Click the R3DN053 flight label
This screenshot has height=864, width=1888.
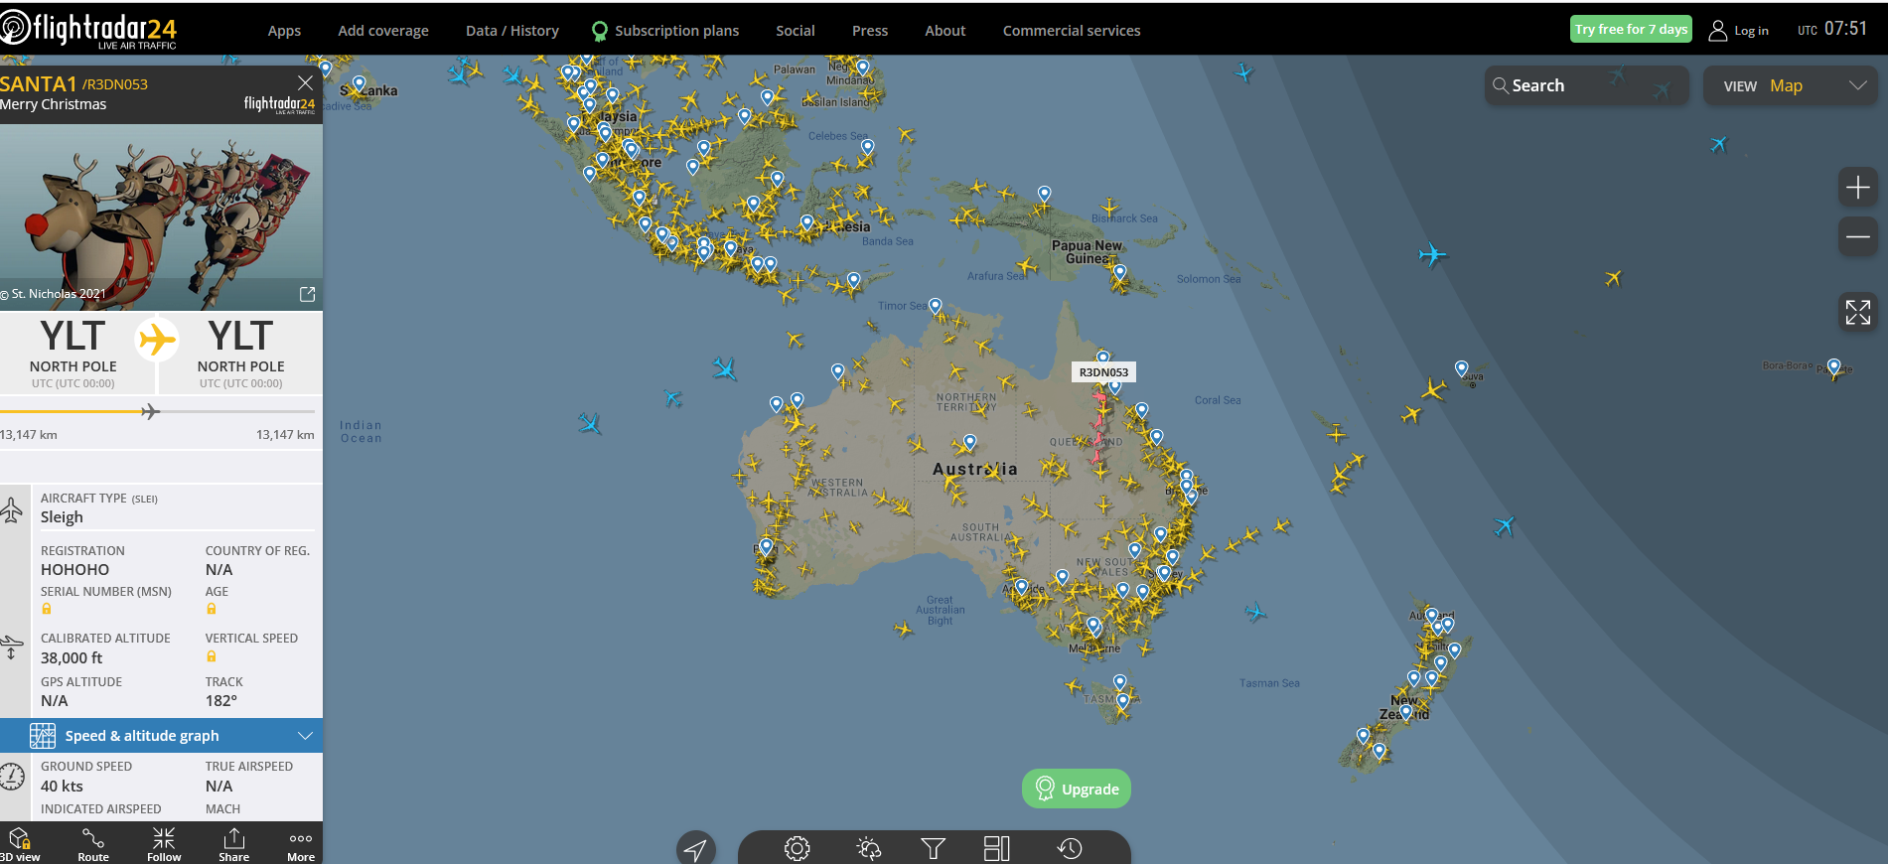pyautogui.click(x=1103, y=372)
